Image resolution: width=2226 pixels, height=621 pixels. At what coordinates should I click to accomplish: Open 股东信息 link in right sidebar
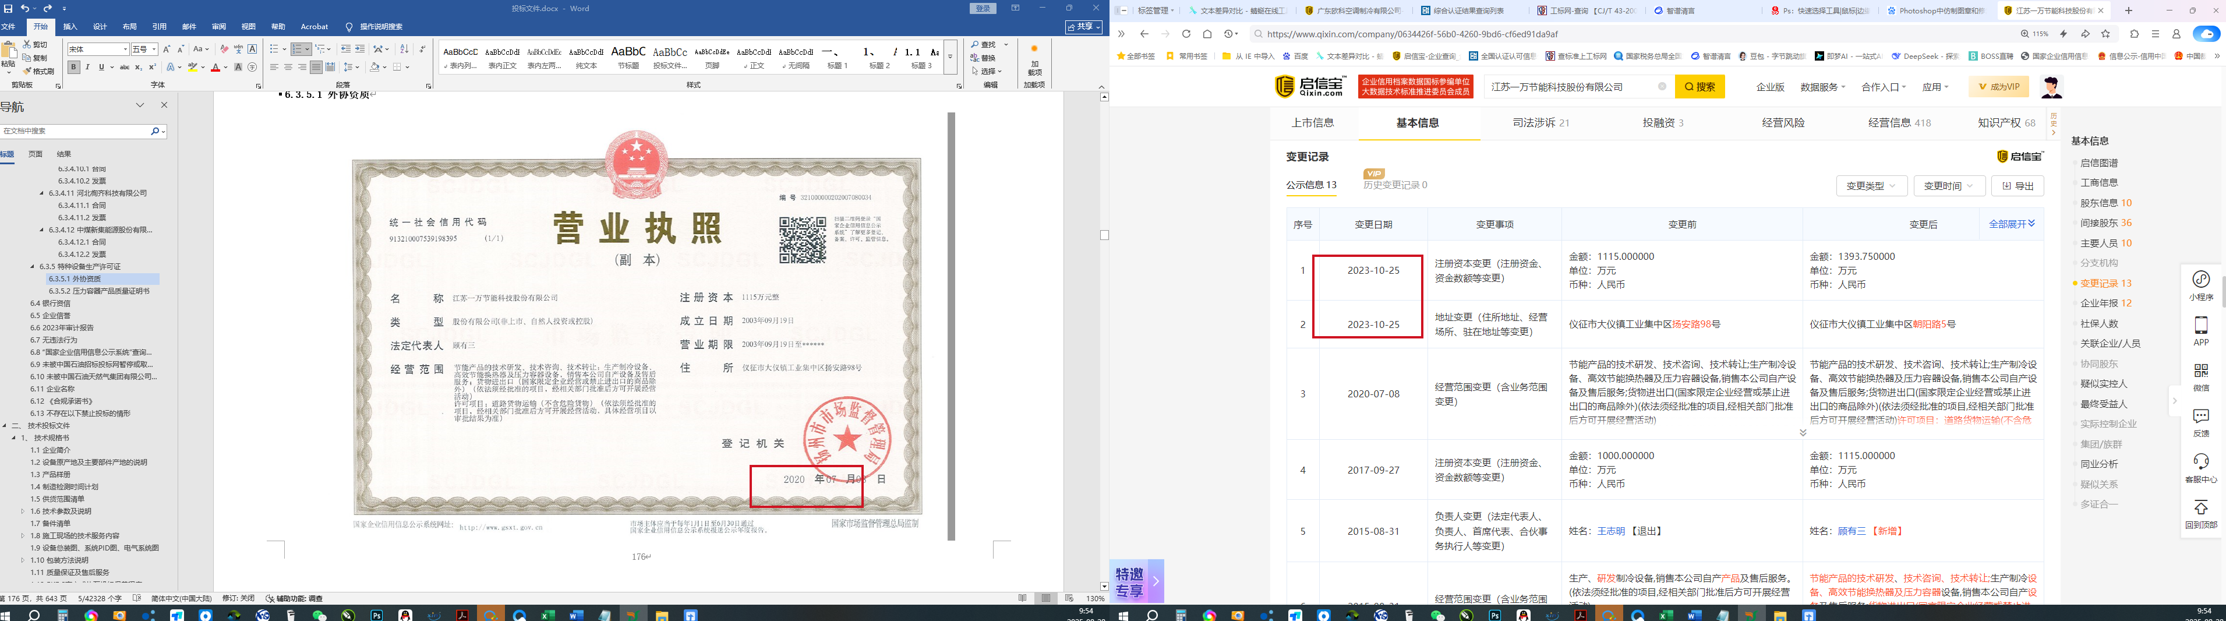pos(2106,202)
